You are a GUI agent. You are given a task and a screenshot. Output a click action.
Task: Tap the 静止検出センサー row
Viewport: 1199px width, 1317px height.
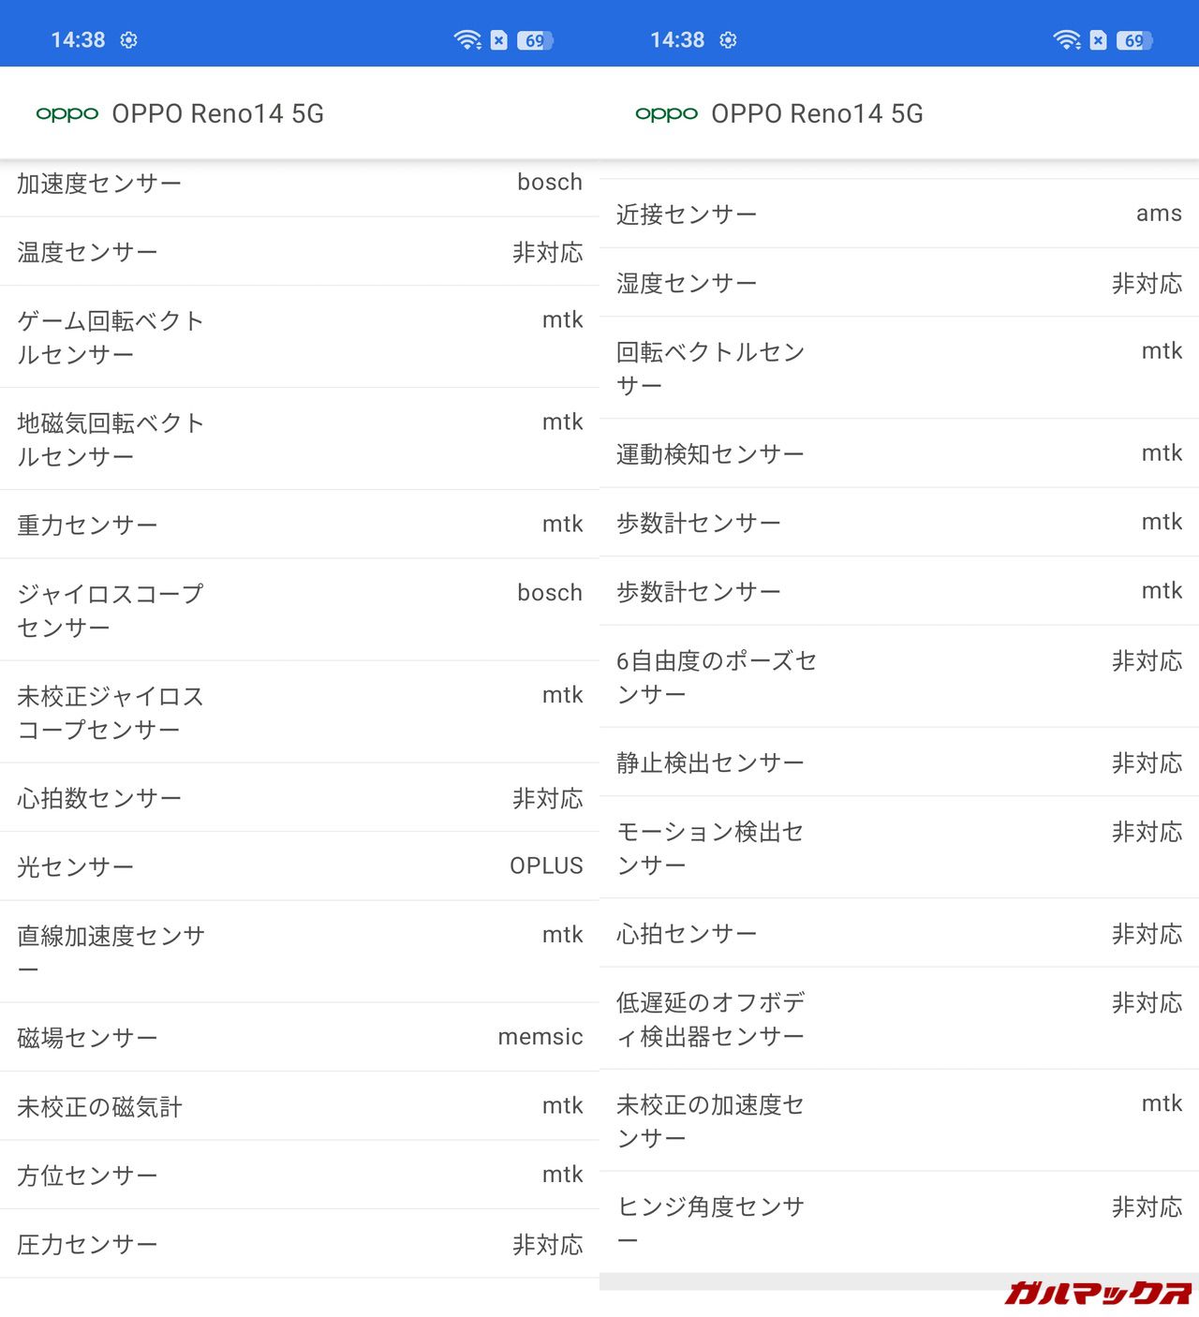(x=899, y=762)
